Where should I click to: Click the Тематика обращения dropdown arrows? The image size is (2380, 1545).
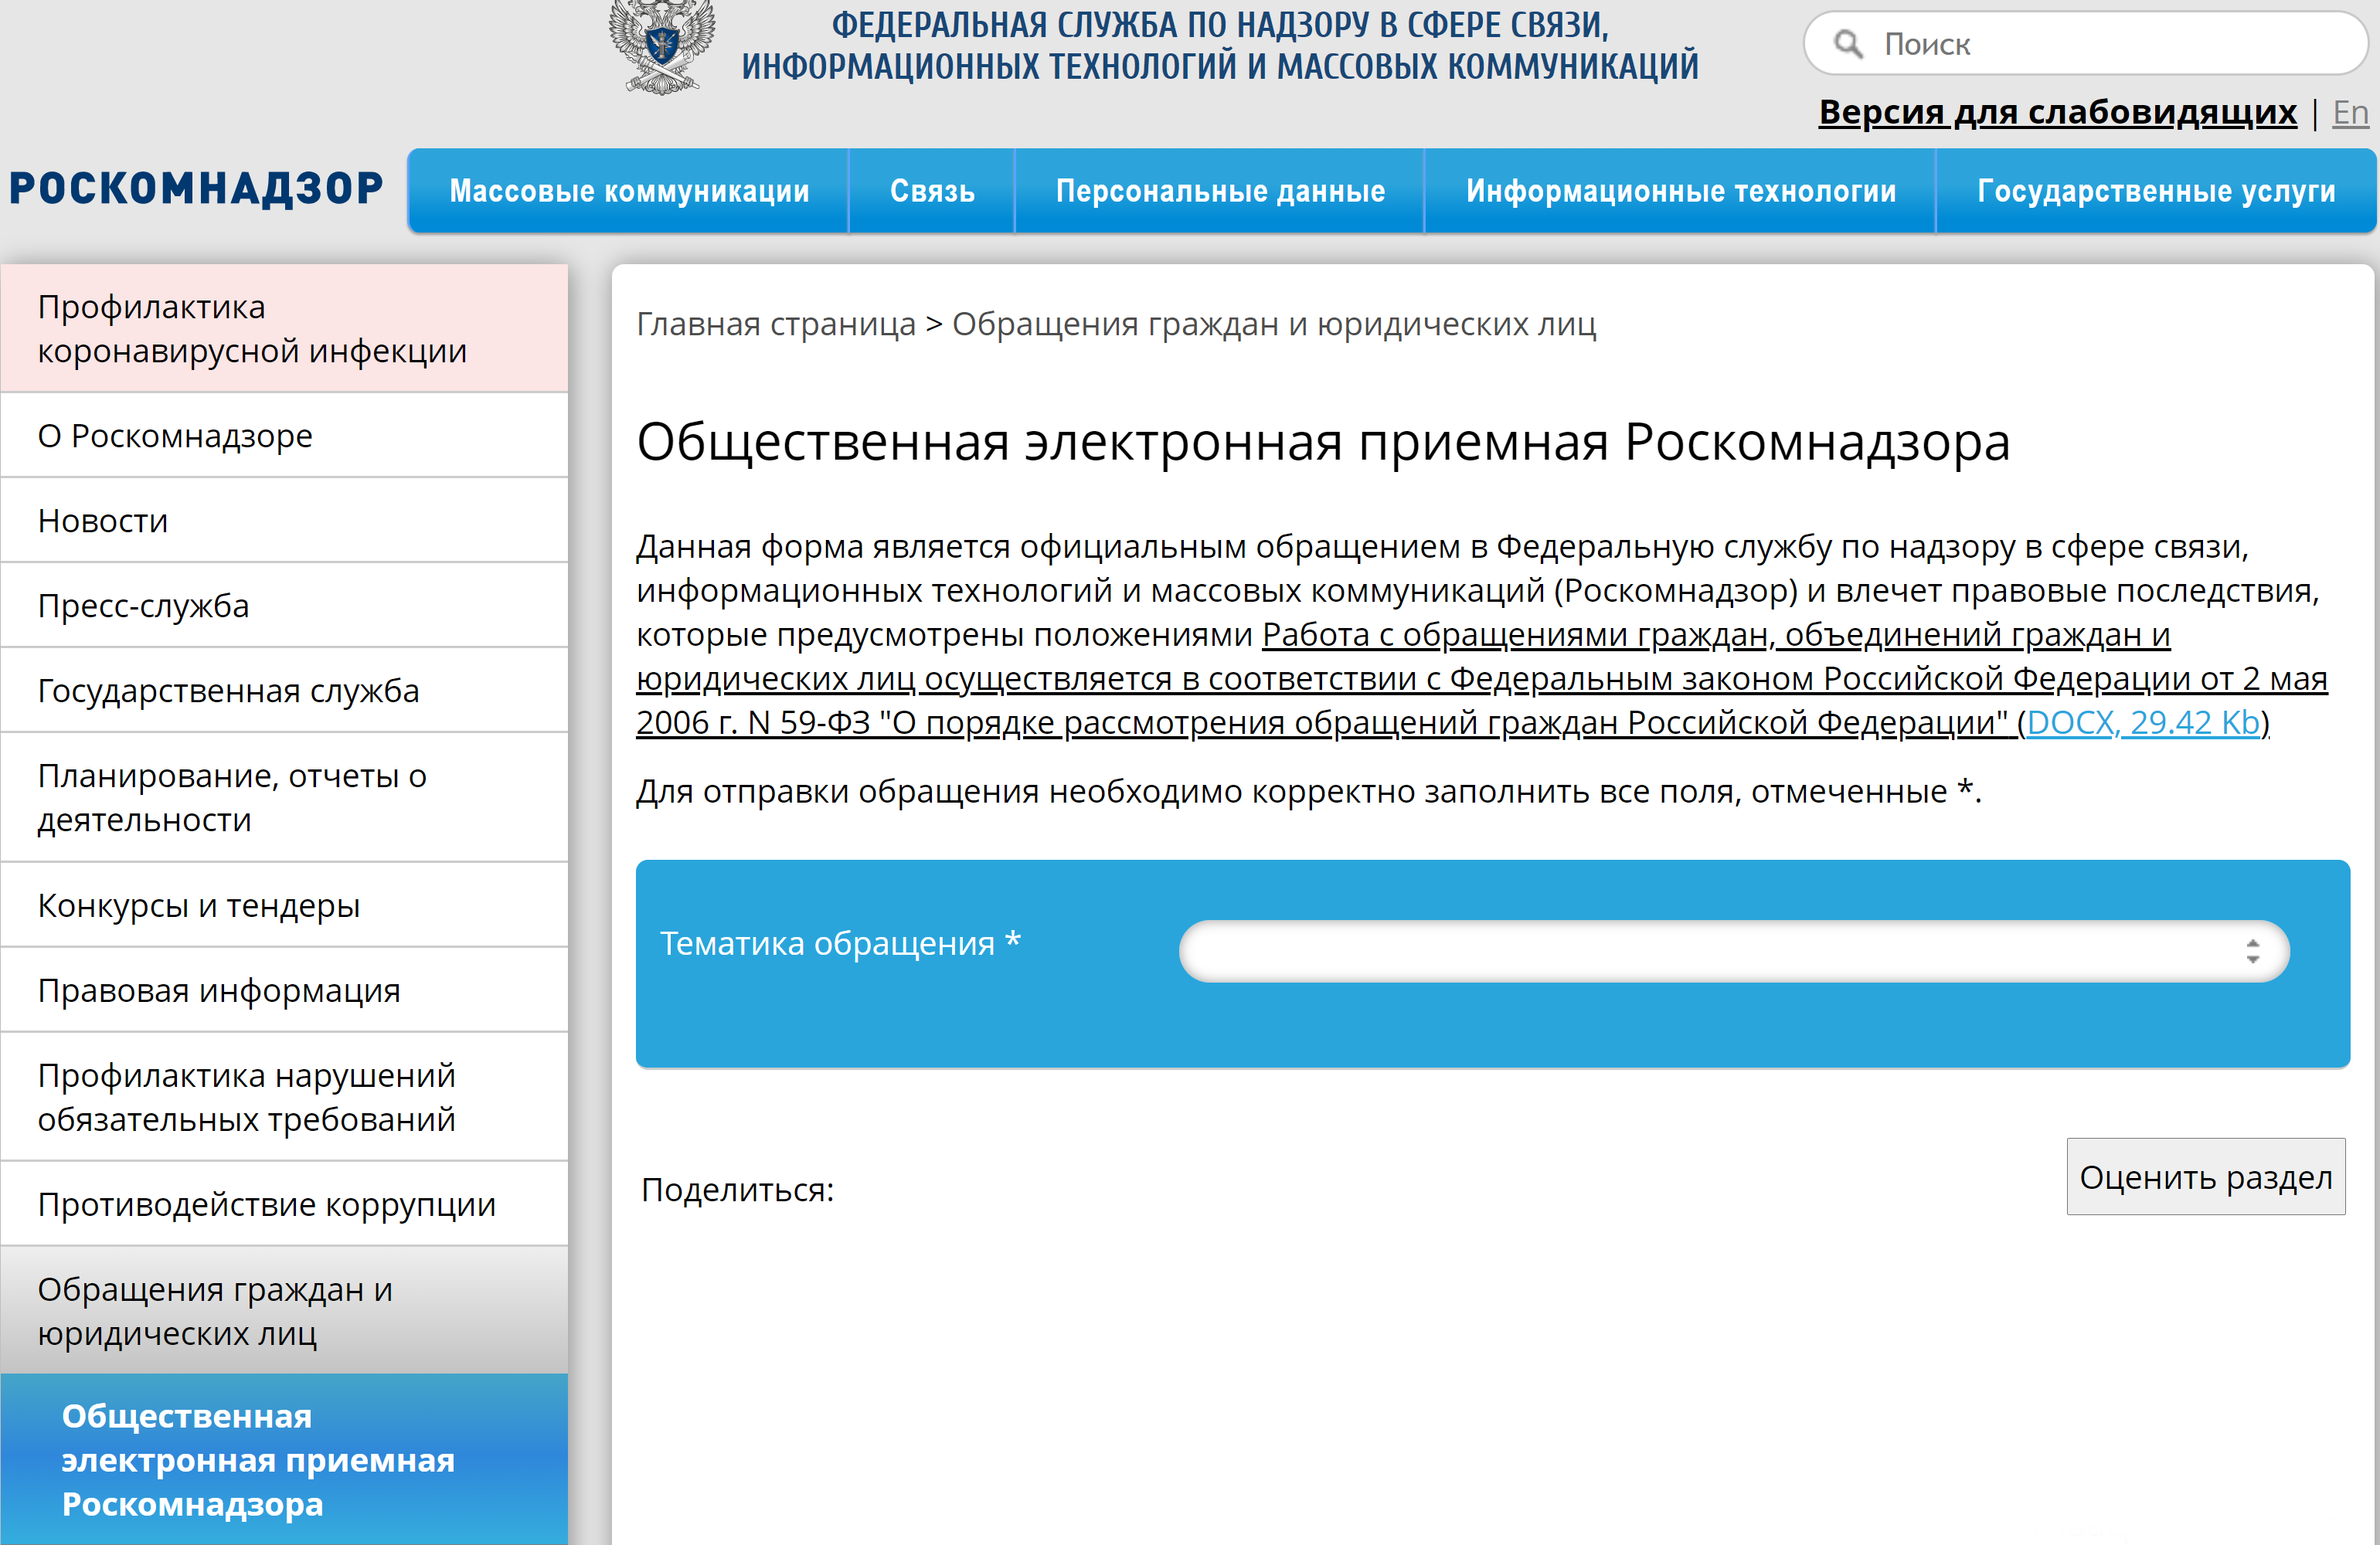(2252, 951)
